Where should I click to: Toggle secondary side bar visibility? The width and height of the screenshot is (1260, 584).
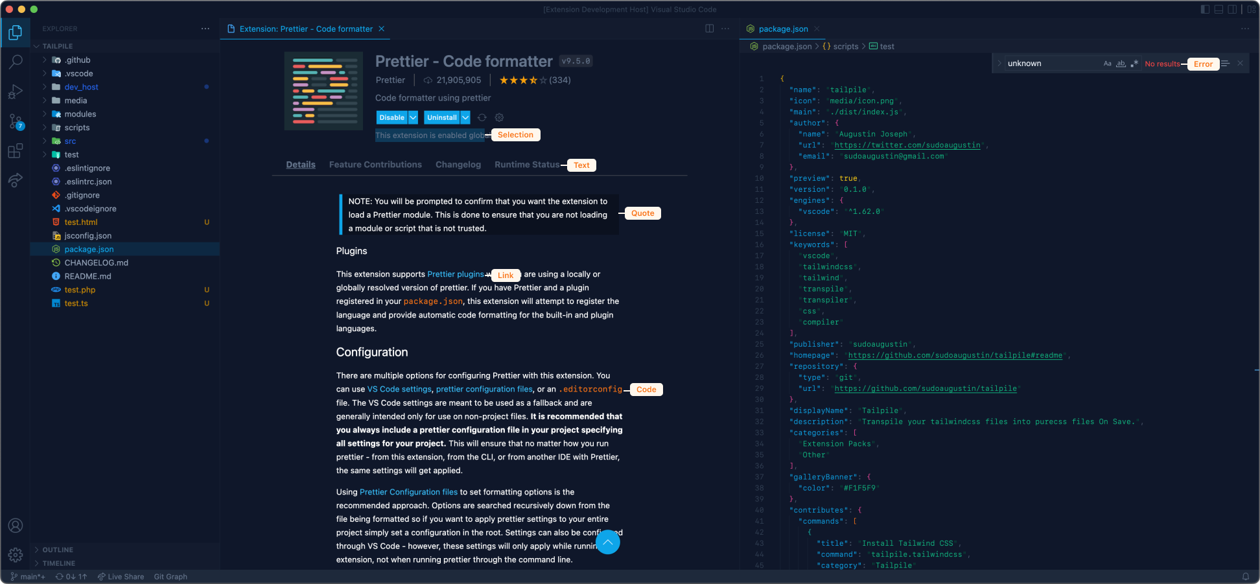(1232, 9)
